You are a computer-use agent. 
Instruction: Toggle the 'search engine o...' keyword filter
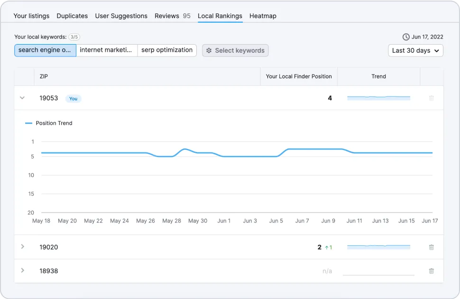[x=45, y=50]
